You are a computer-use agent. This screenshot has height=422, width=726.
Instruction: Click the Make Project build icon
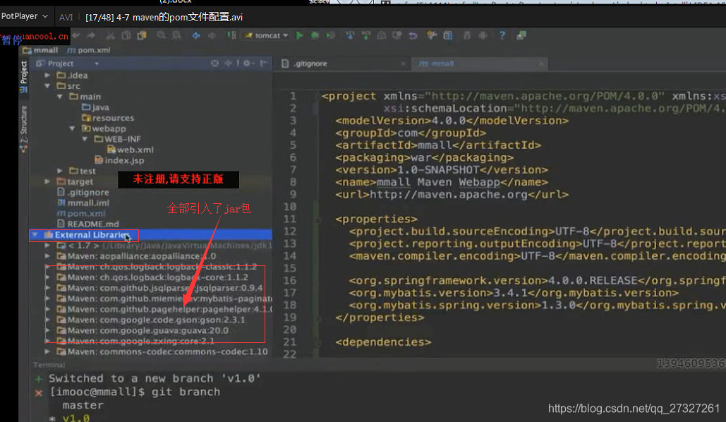pyautogui.click(x=231, y=36)
